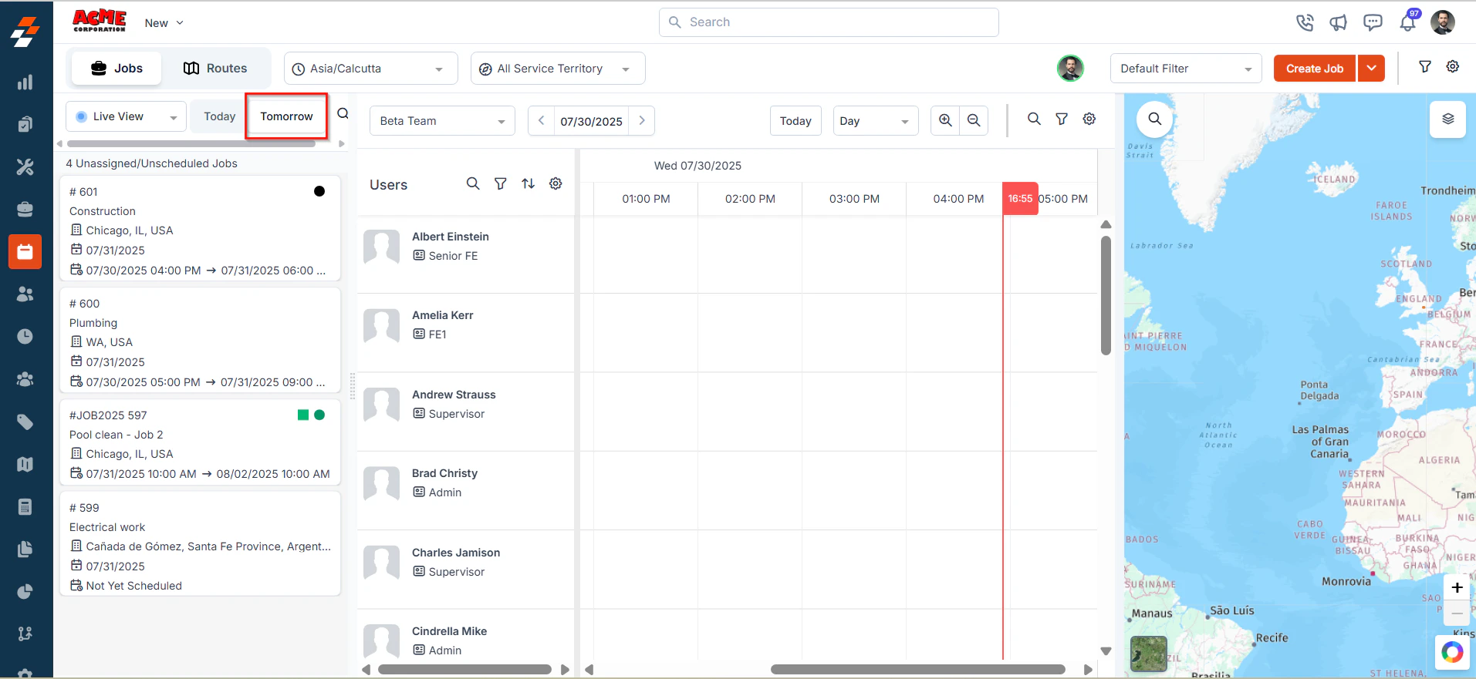Open the users sidebar icon
This screenshot has width=1476, height=679.
pos(25,294)
